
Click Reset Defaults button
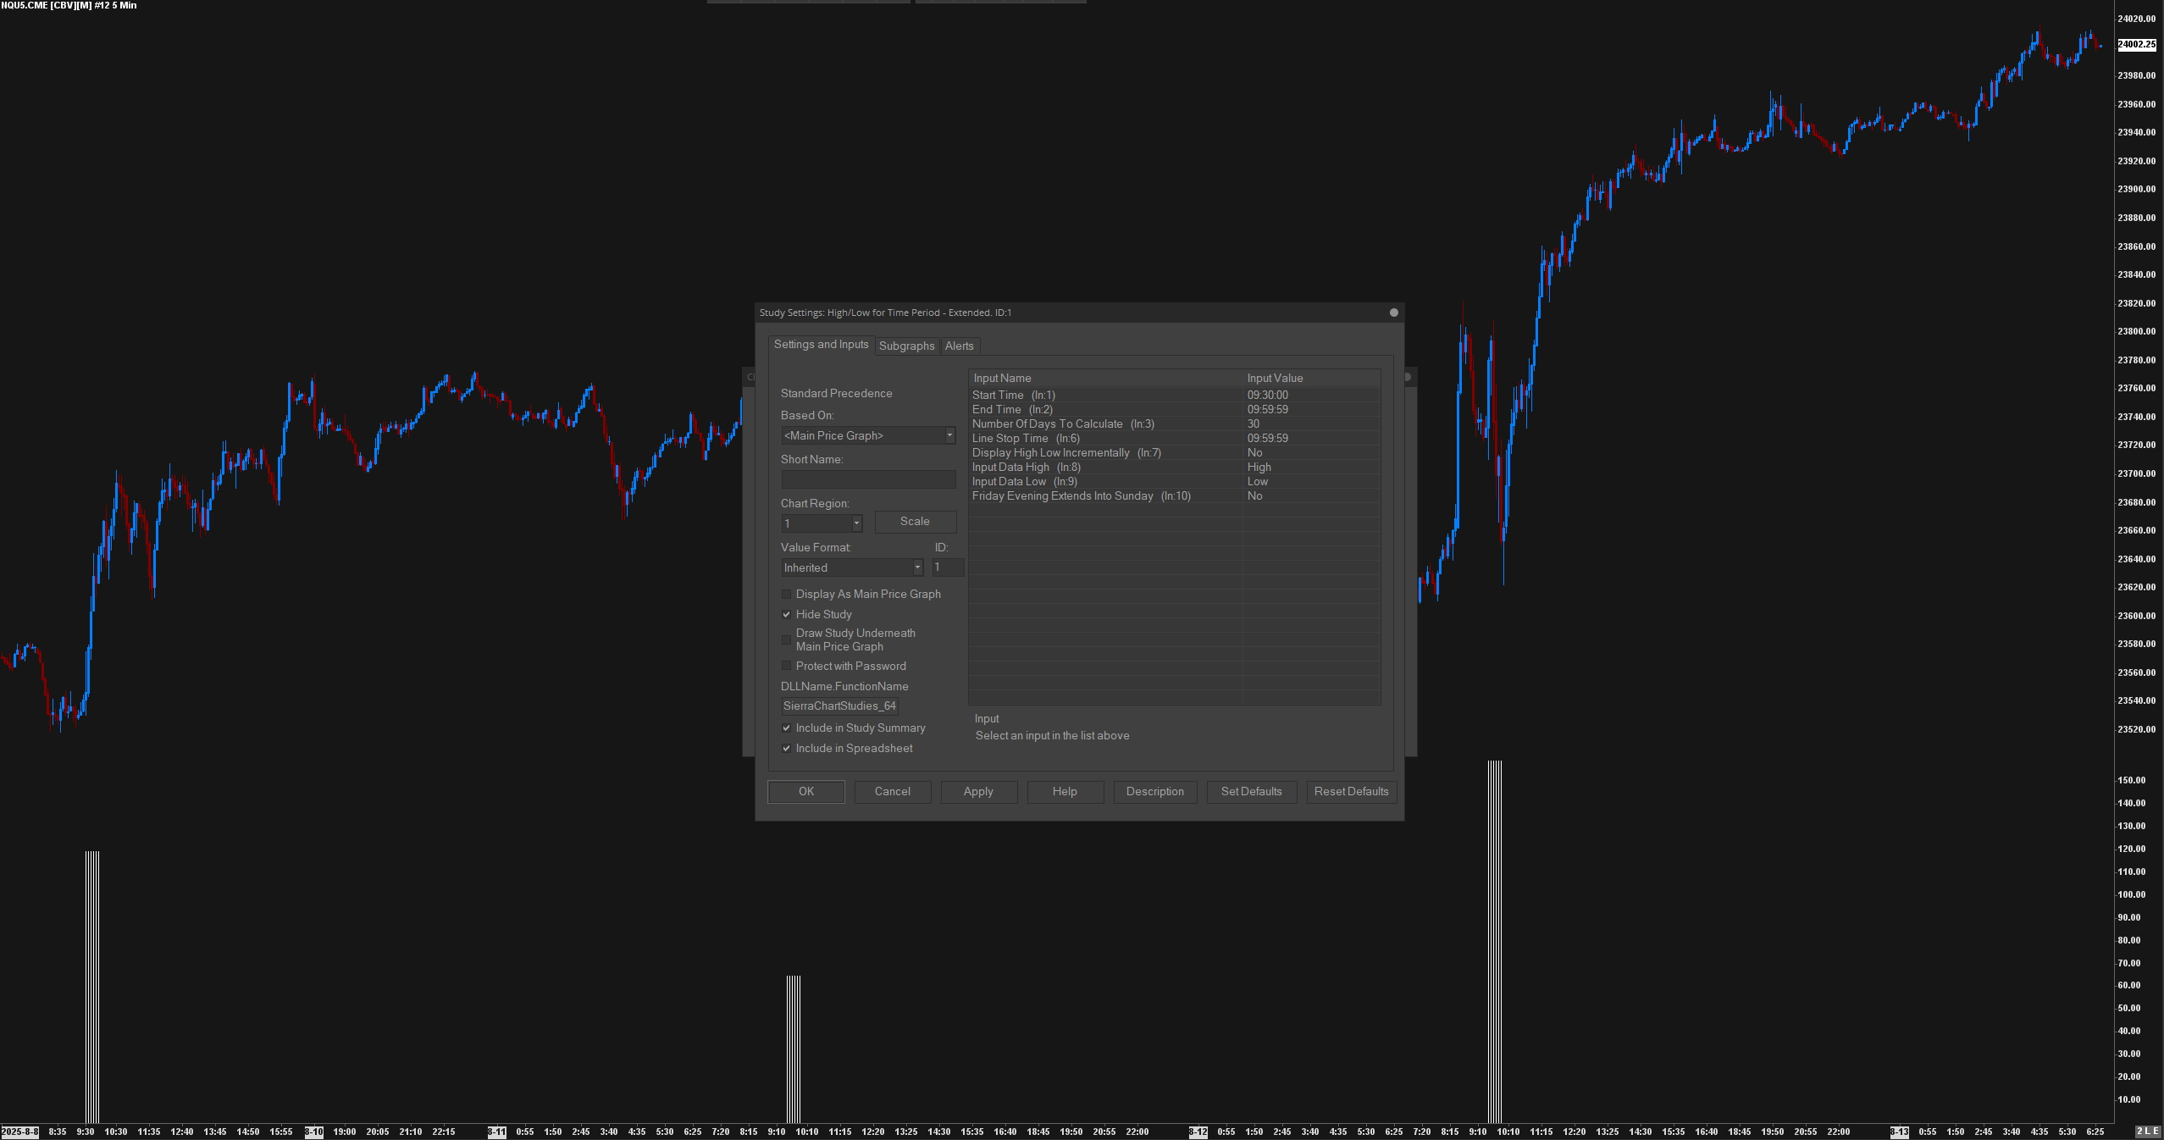[1351, 791]
